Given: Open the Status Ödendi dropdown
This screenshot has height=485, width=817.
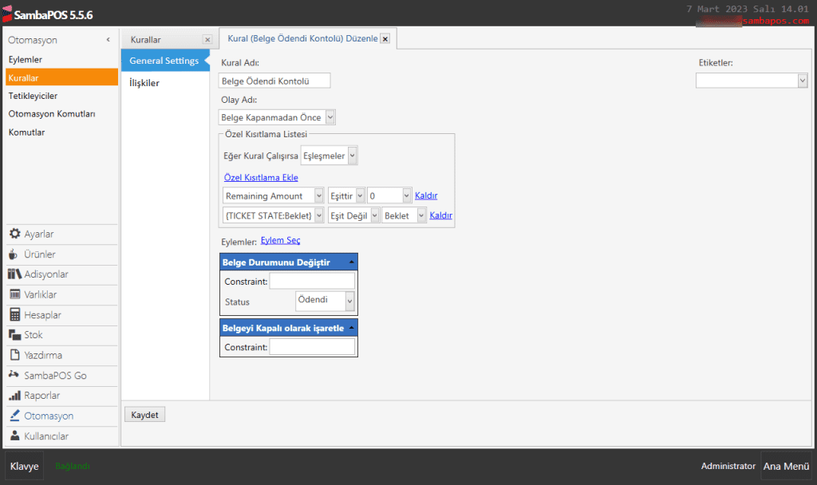Looking at the screenshot, I should (349, 301).
